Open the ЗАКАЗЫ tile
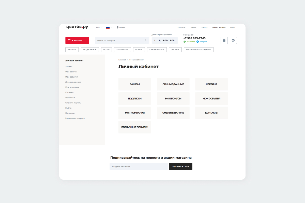 click(135, 84)
